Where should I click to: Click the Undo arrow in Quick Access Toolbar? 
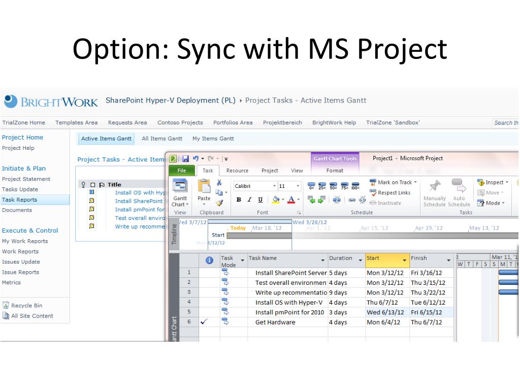click(x=196, y=158)
